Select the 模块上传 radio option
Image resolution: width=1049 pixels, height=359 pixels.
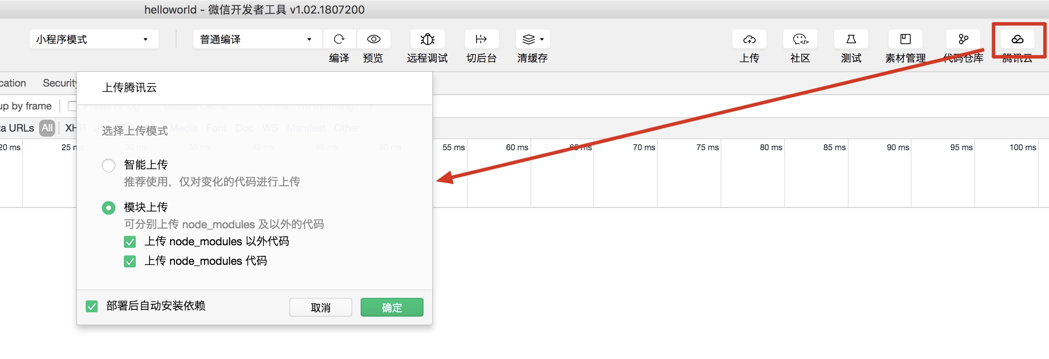(109, 208)
